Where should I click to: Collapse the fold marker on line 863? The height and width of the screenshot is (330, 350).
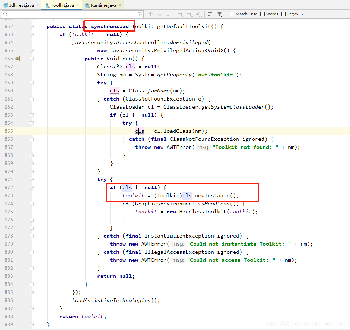point(32,115)
